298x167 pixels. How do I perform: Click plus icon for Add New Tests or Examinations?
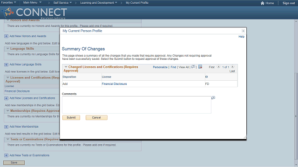coord(6,155)
